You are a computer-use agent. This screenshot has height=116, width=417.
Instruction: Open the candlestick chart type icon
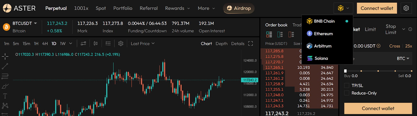pyautogui.click(x=96, y=43)
